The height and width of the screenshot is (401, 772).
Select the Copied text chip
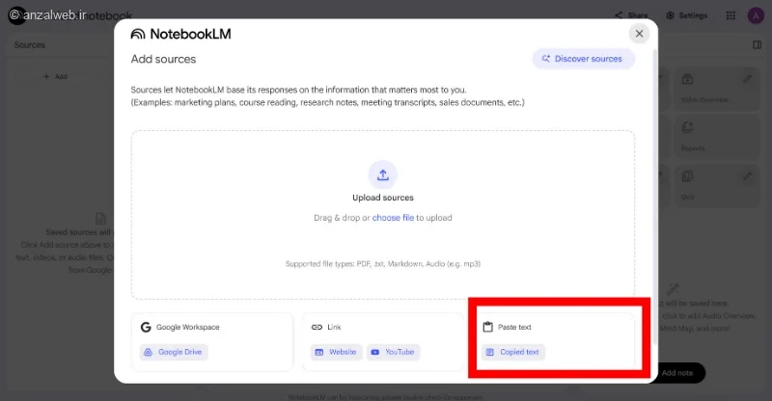(513, 352)
